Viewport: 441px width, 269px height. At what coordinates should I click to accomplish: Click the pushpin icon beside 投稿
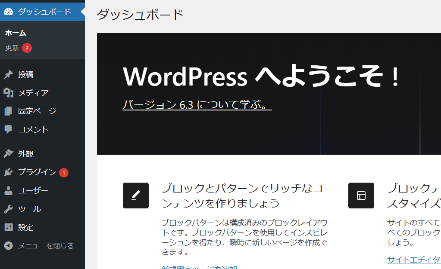coord(9,74)
